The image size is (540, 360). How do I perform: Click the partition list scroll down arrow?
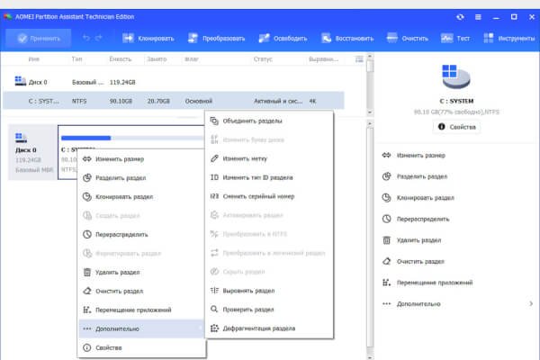370,112
